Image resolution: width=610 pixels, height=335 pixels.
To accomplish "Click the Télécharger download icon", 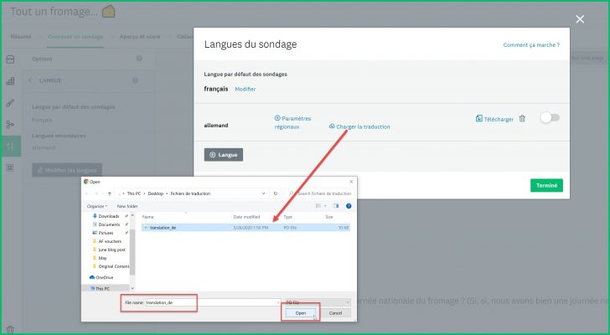I will pos(478,119).
